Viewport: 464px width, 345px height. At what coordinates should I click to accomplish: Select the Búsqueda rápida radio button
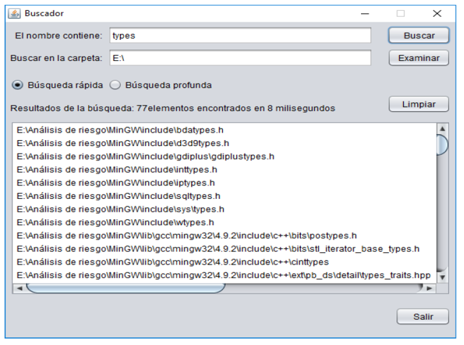(x=18, y=85)
